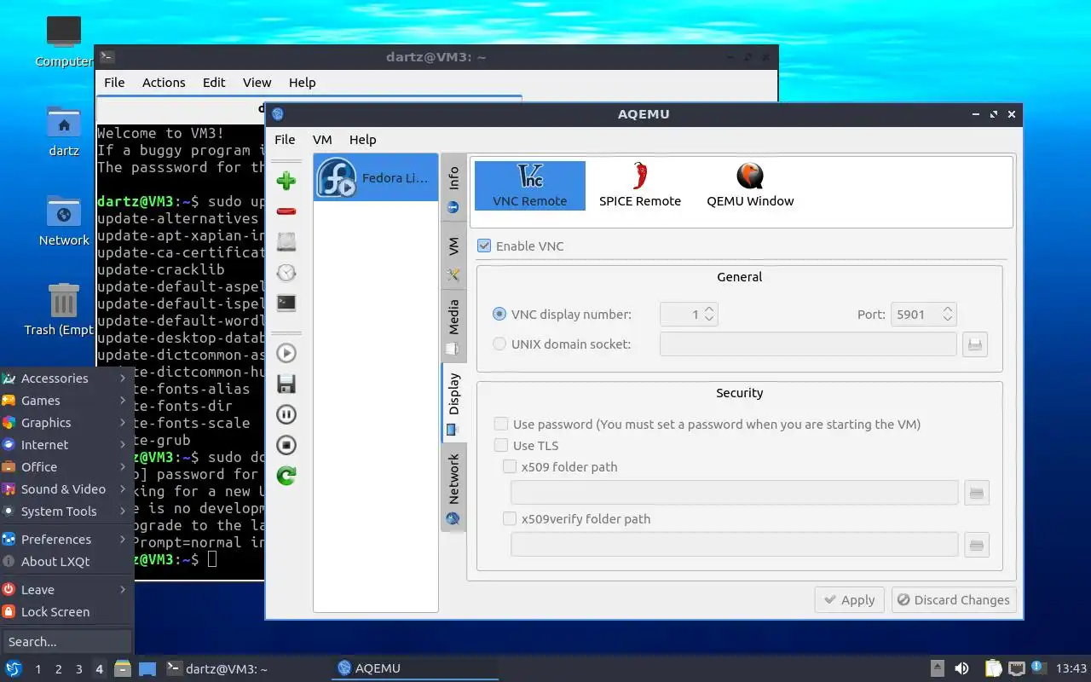Expand the Accessories submenu
This screenshot has width=1091, height=682.
66,378
